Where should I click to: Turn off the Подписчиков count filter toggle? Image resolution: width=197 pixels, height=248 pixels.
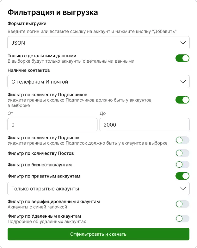[182, 100]
